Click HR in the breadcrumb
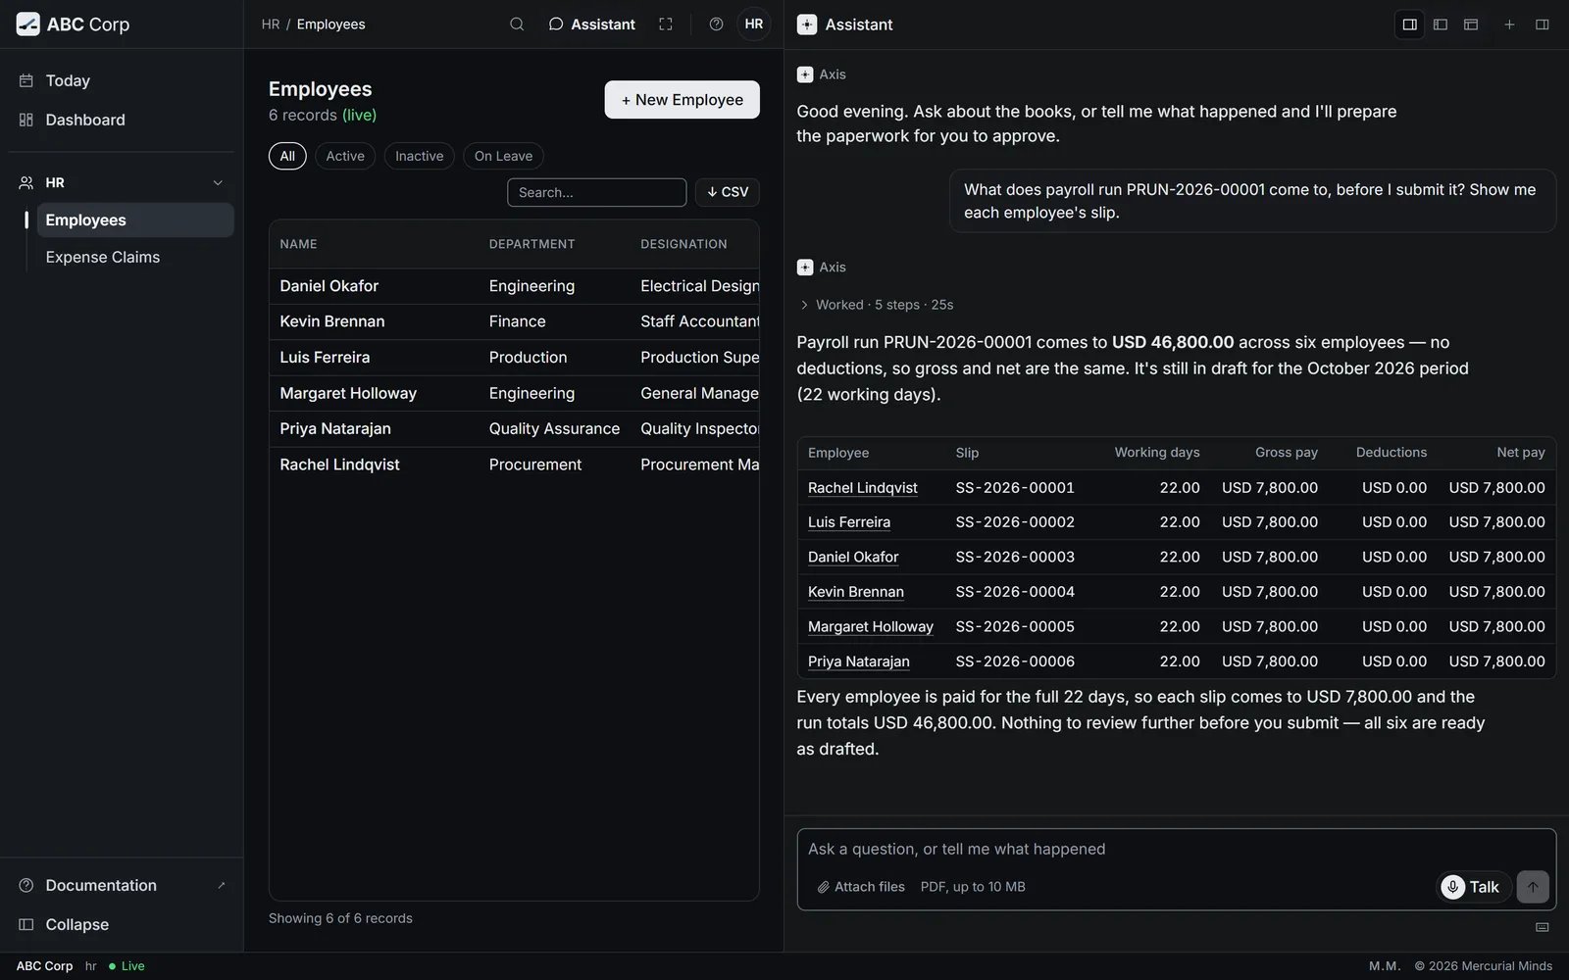Viewport: 1569px width, 980px height. (271, 24)
